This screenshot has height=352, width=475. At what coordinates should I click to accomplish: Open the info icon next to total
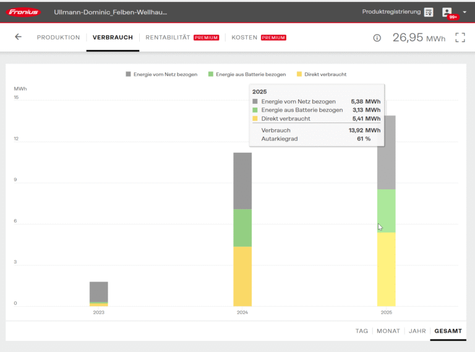[377, 38]
